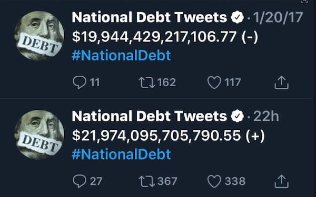This screenshot has height=197, width=316.
Task: Reply to the 1/20/17 debt tweet
Action: [80, 82]
